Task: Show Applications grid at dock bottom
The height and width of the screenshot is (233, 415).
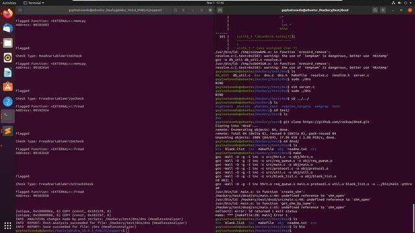Action: click(8, 225)
